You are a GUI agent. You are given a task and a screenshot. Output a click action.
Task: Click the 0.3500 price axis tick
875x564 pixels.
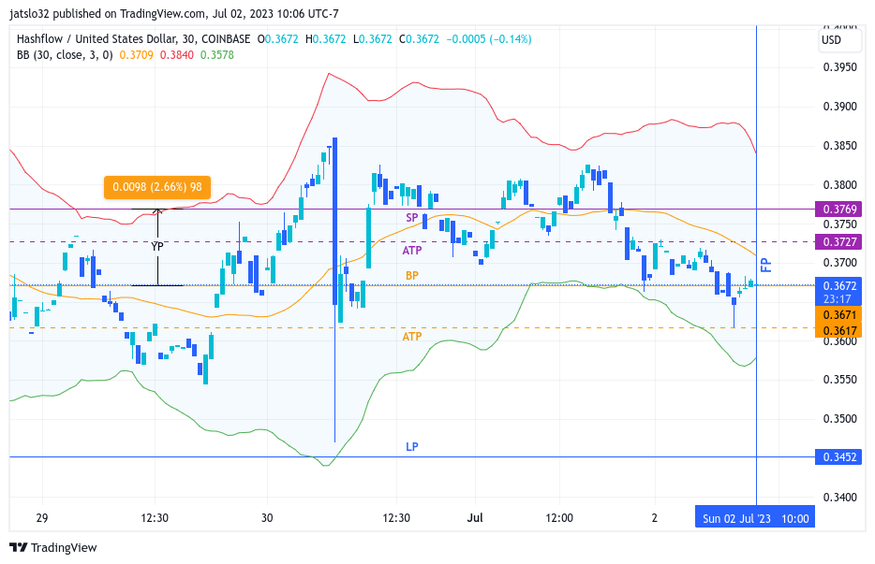click(839, 419)
